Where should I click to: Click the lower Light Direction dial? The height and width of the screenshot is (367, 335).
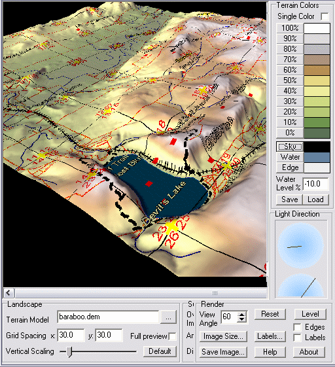[x=301, y=286]
